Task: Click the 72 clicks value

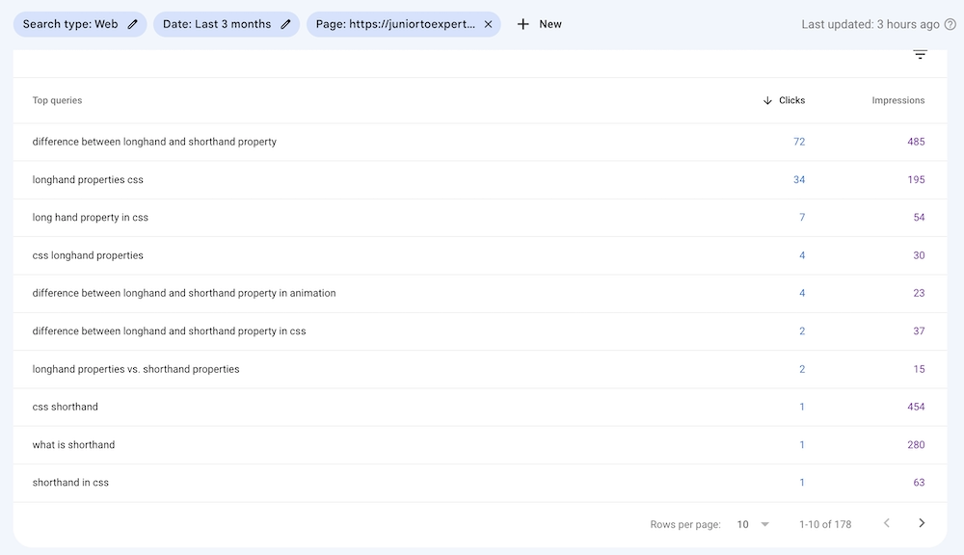Action: (x=798, y=142)
